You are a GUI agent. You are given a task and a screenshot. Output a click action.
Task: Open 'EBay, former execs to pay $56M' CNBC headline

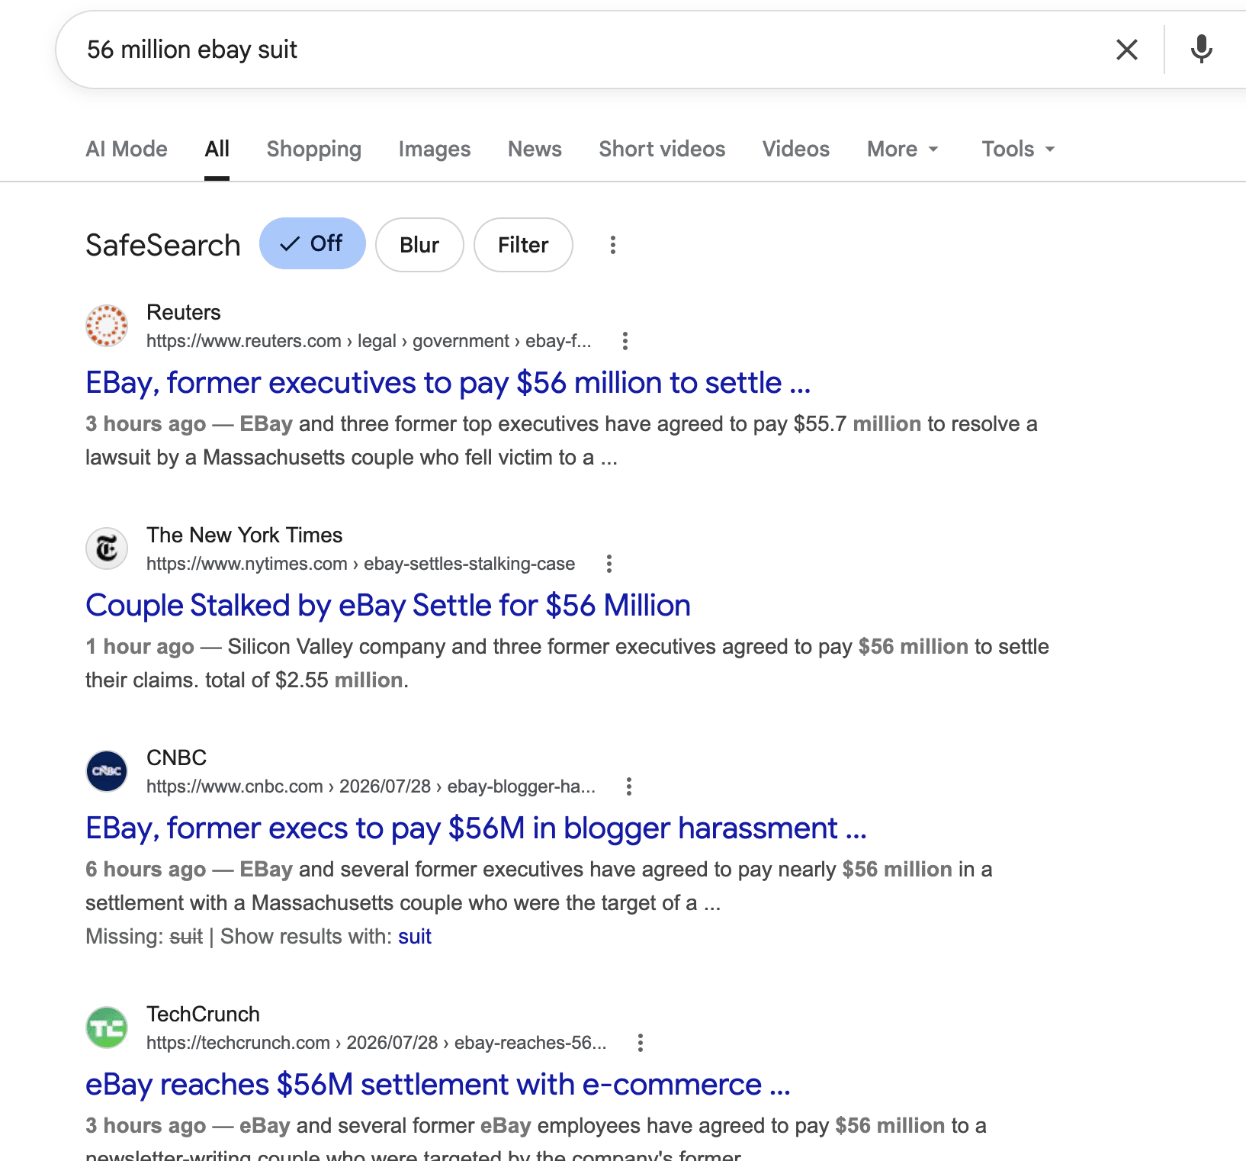477,828
